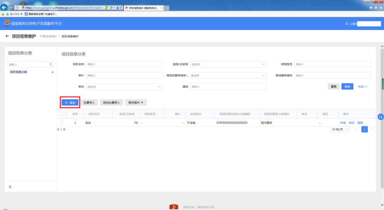Check the checkbox for row 活动
Viewport: 384px width, 210px height.
[62, 123]
